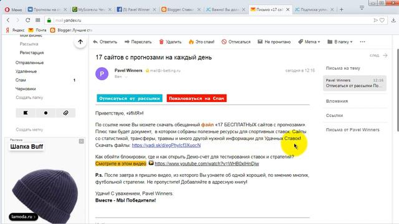Click sender name Pavel Winners
399x224 pixels.
128,70
